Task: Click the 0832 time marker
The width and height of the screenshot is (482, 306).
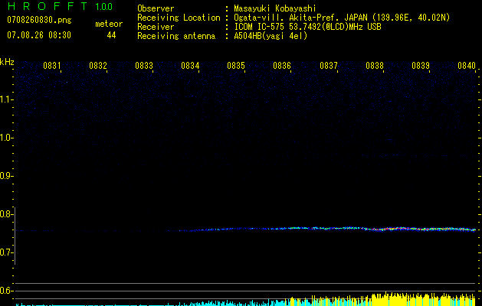Action: coord(98,66)
